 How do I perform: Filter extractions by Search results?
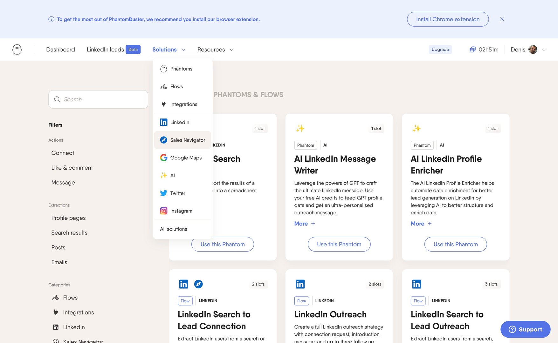69,232
